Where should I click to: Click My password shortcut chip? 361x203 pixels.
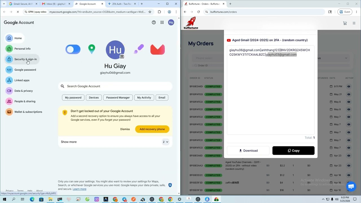(73, 98)
